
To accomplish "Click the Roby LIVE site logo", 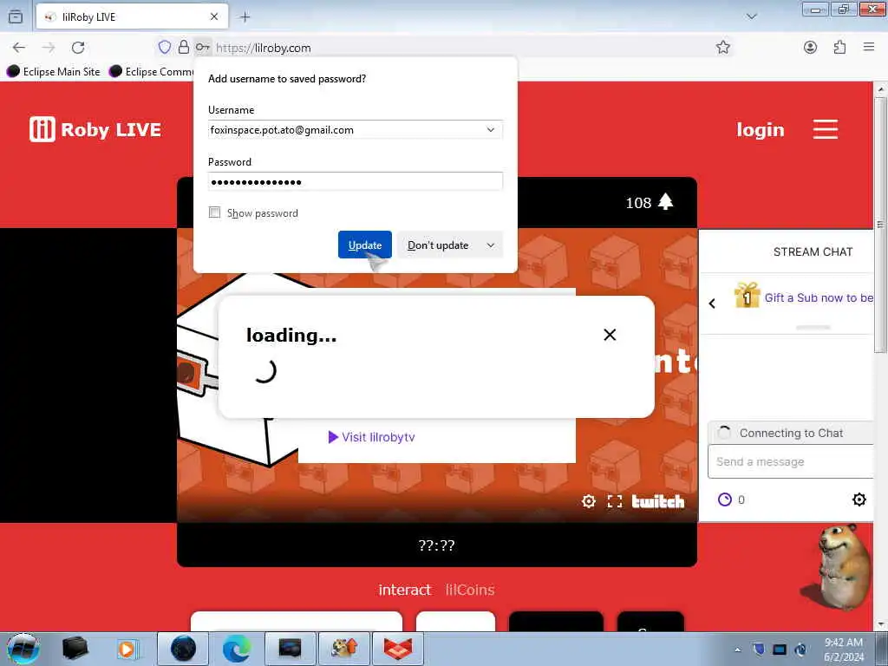I will [x=95, y=129].
